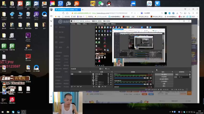The image size is (204, 114).
Task: Open AutoHotkey desktop icon
Action: 12,36
